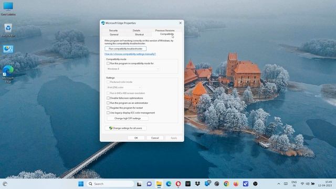
Task: Open the blue app with notification badge
Action: [x=207, y=183]
